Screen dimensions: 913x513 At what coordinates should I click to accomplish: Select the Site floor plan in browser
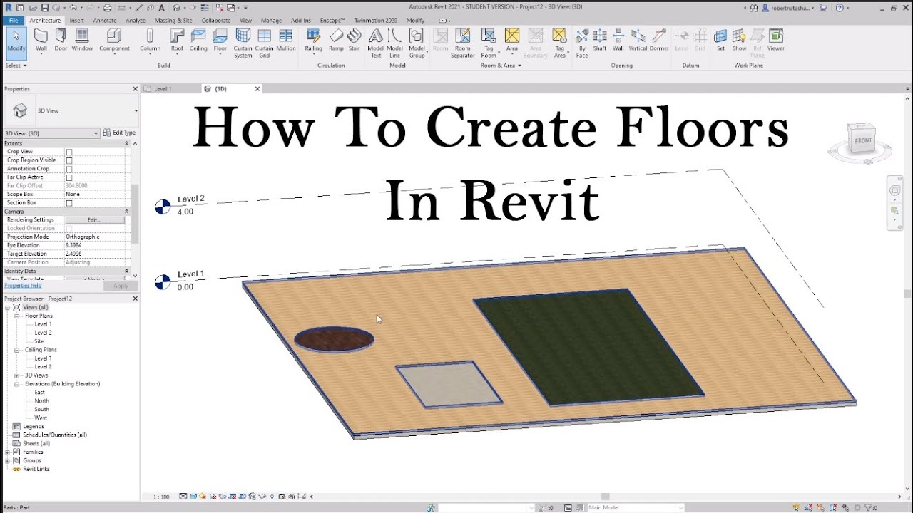[39, 341]
